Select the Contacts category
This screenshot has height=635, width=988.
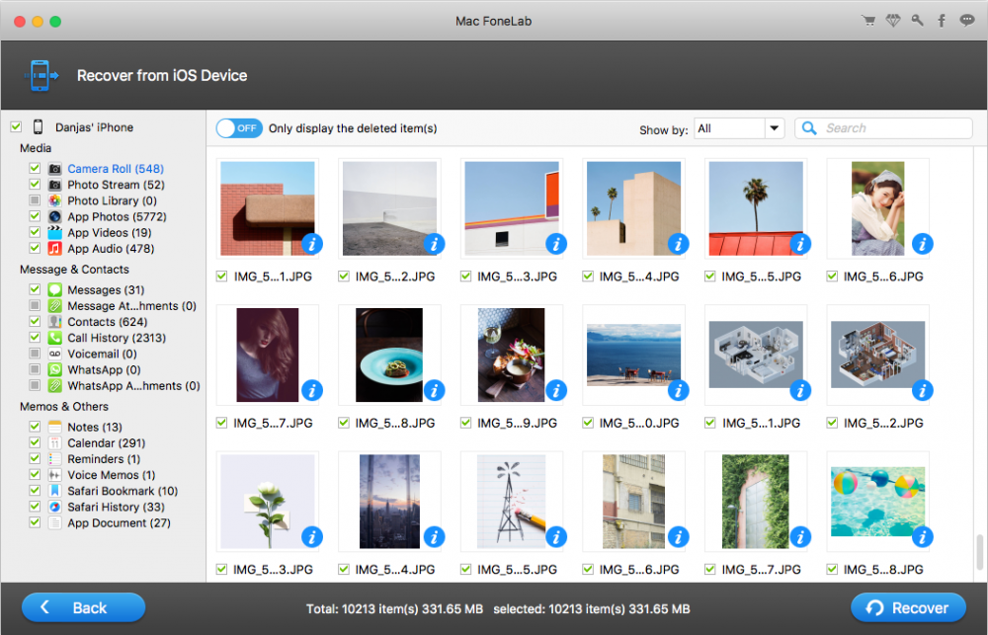pos(107,322)
